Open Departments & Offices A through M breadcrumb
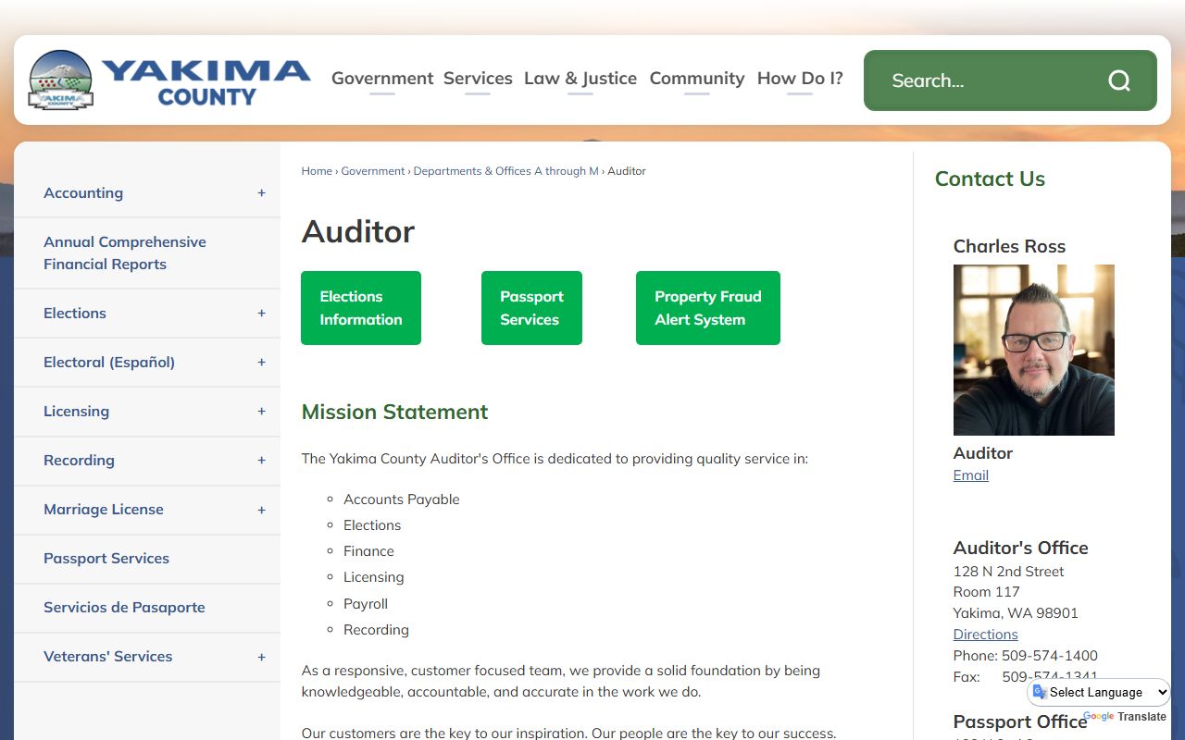This screenshot has width=1185, height=740. [506, 171]
